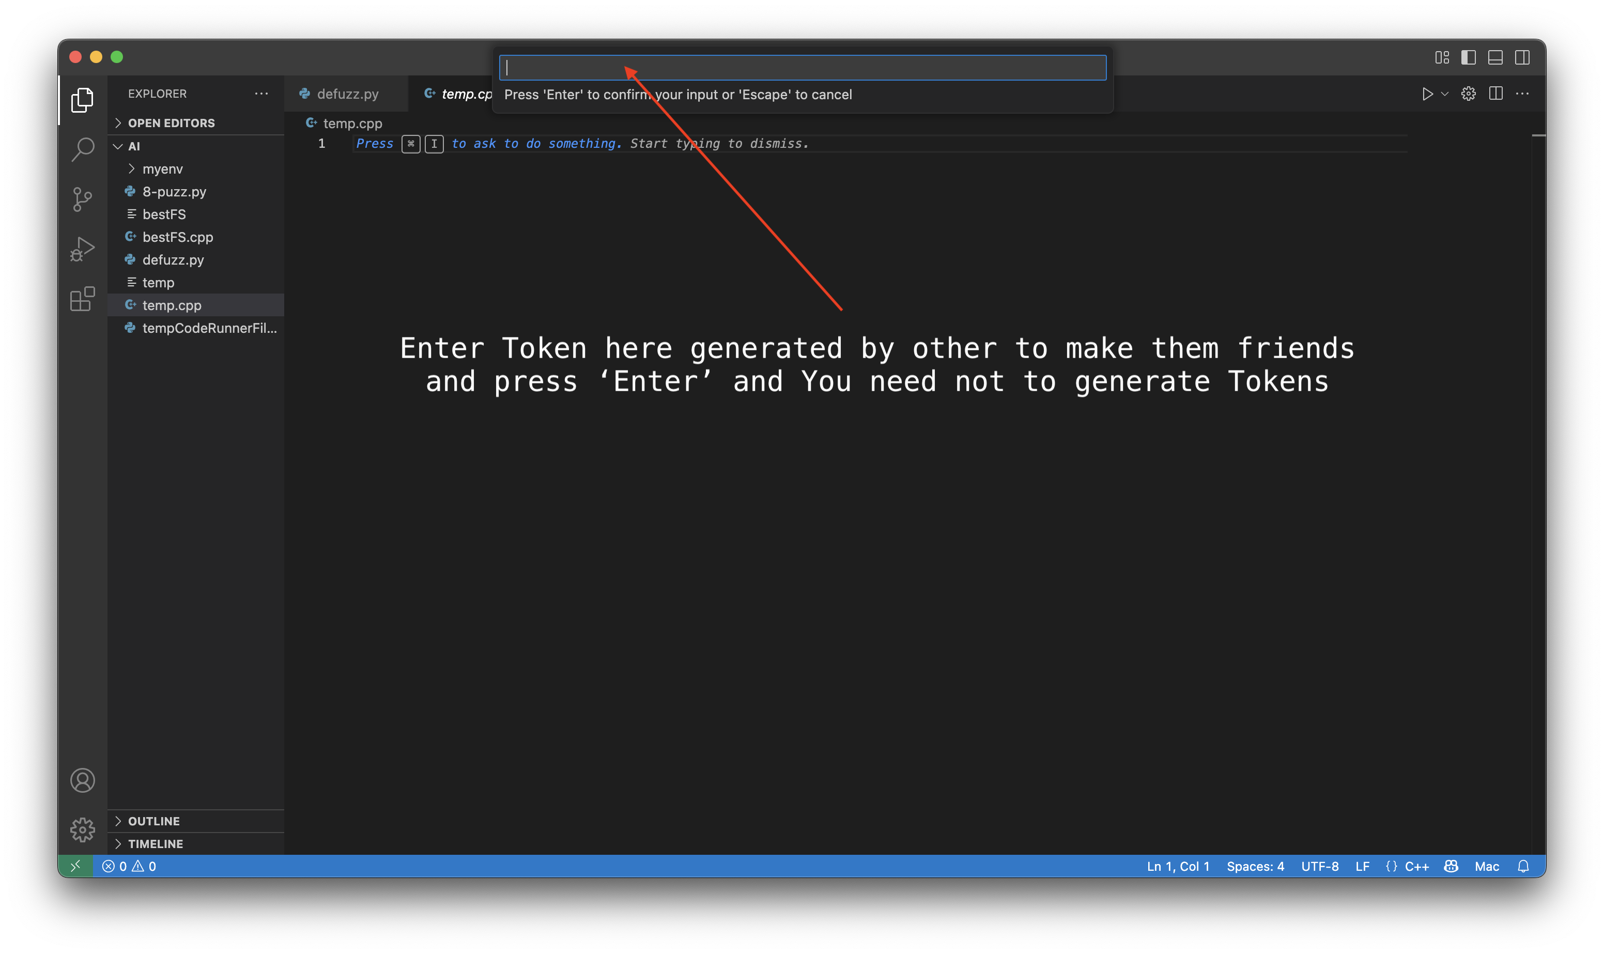The image size is (1604, 954).
Task: Open the Manage gear in activity bar
Action: point(82,829)
